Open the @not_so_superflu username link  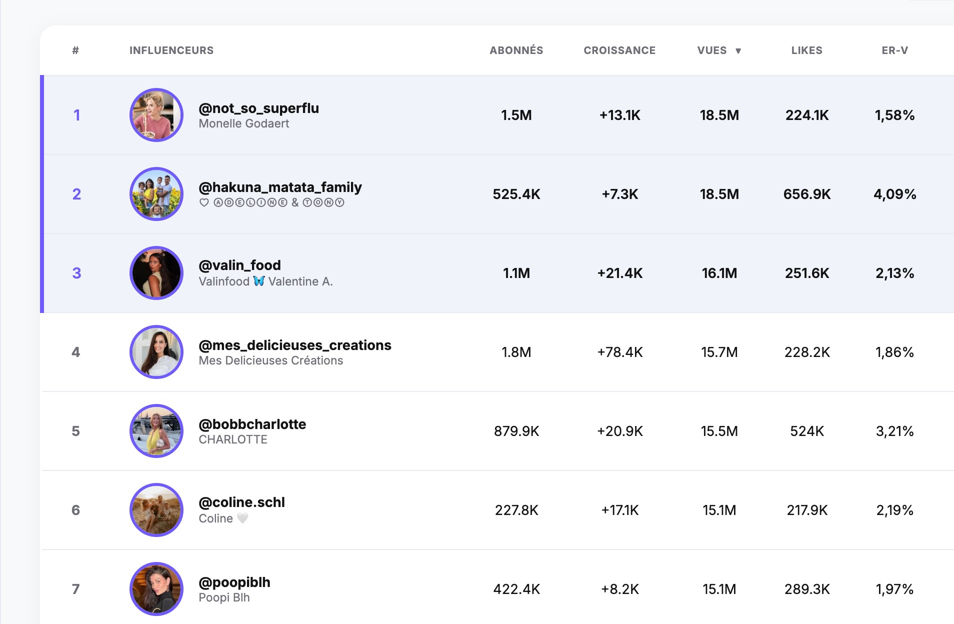(258, 108)
